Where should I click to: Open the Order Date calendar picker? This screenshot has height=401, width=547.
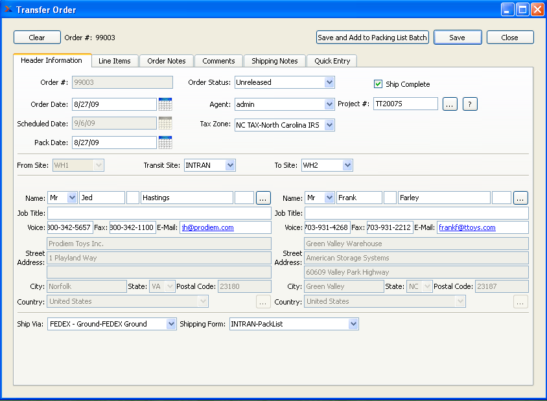[x=165, y=104]
